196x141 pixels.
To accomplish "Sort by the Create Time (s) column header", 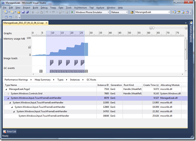I will (151, 85).
